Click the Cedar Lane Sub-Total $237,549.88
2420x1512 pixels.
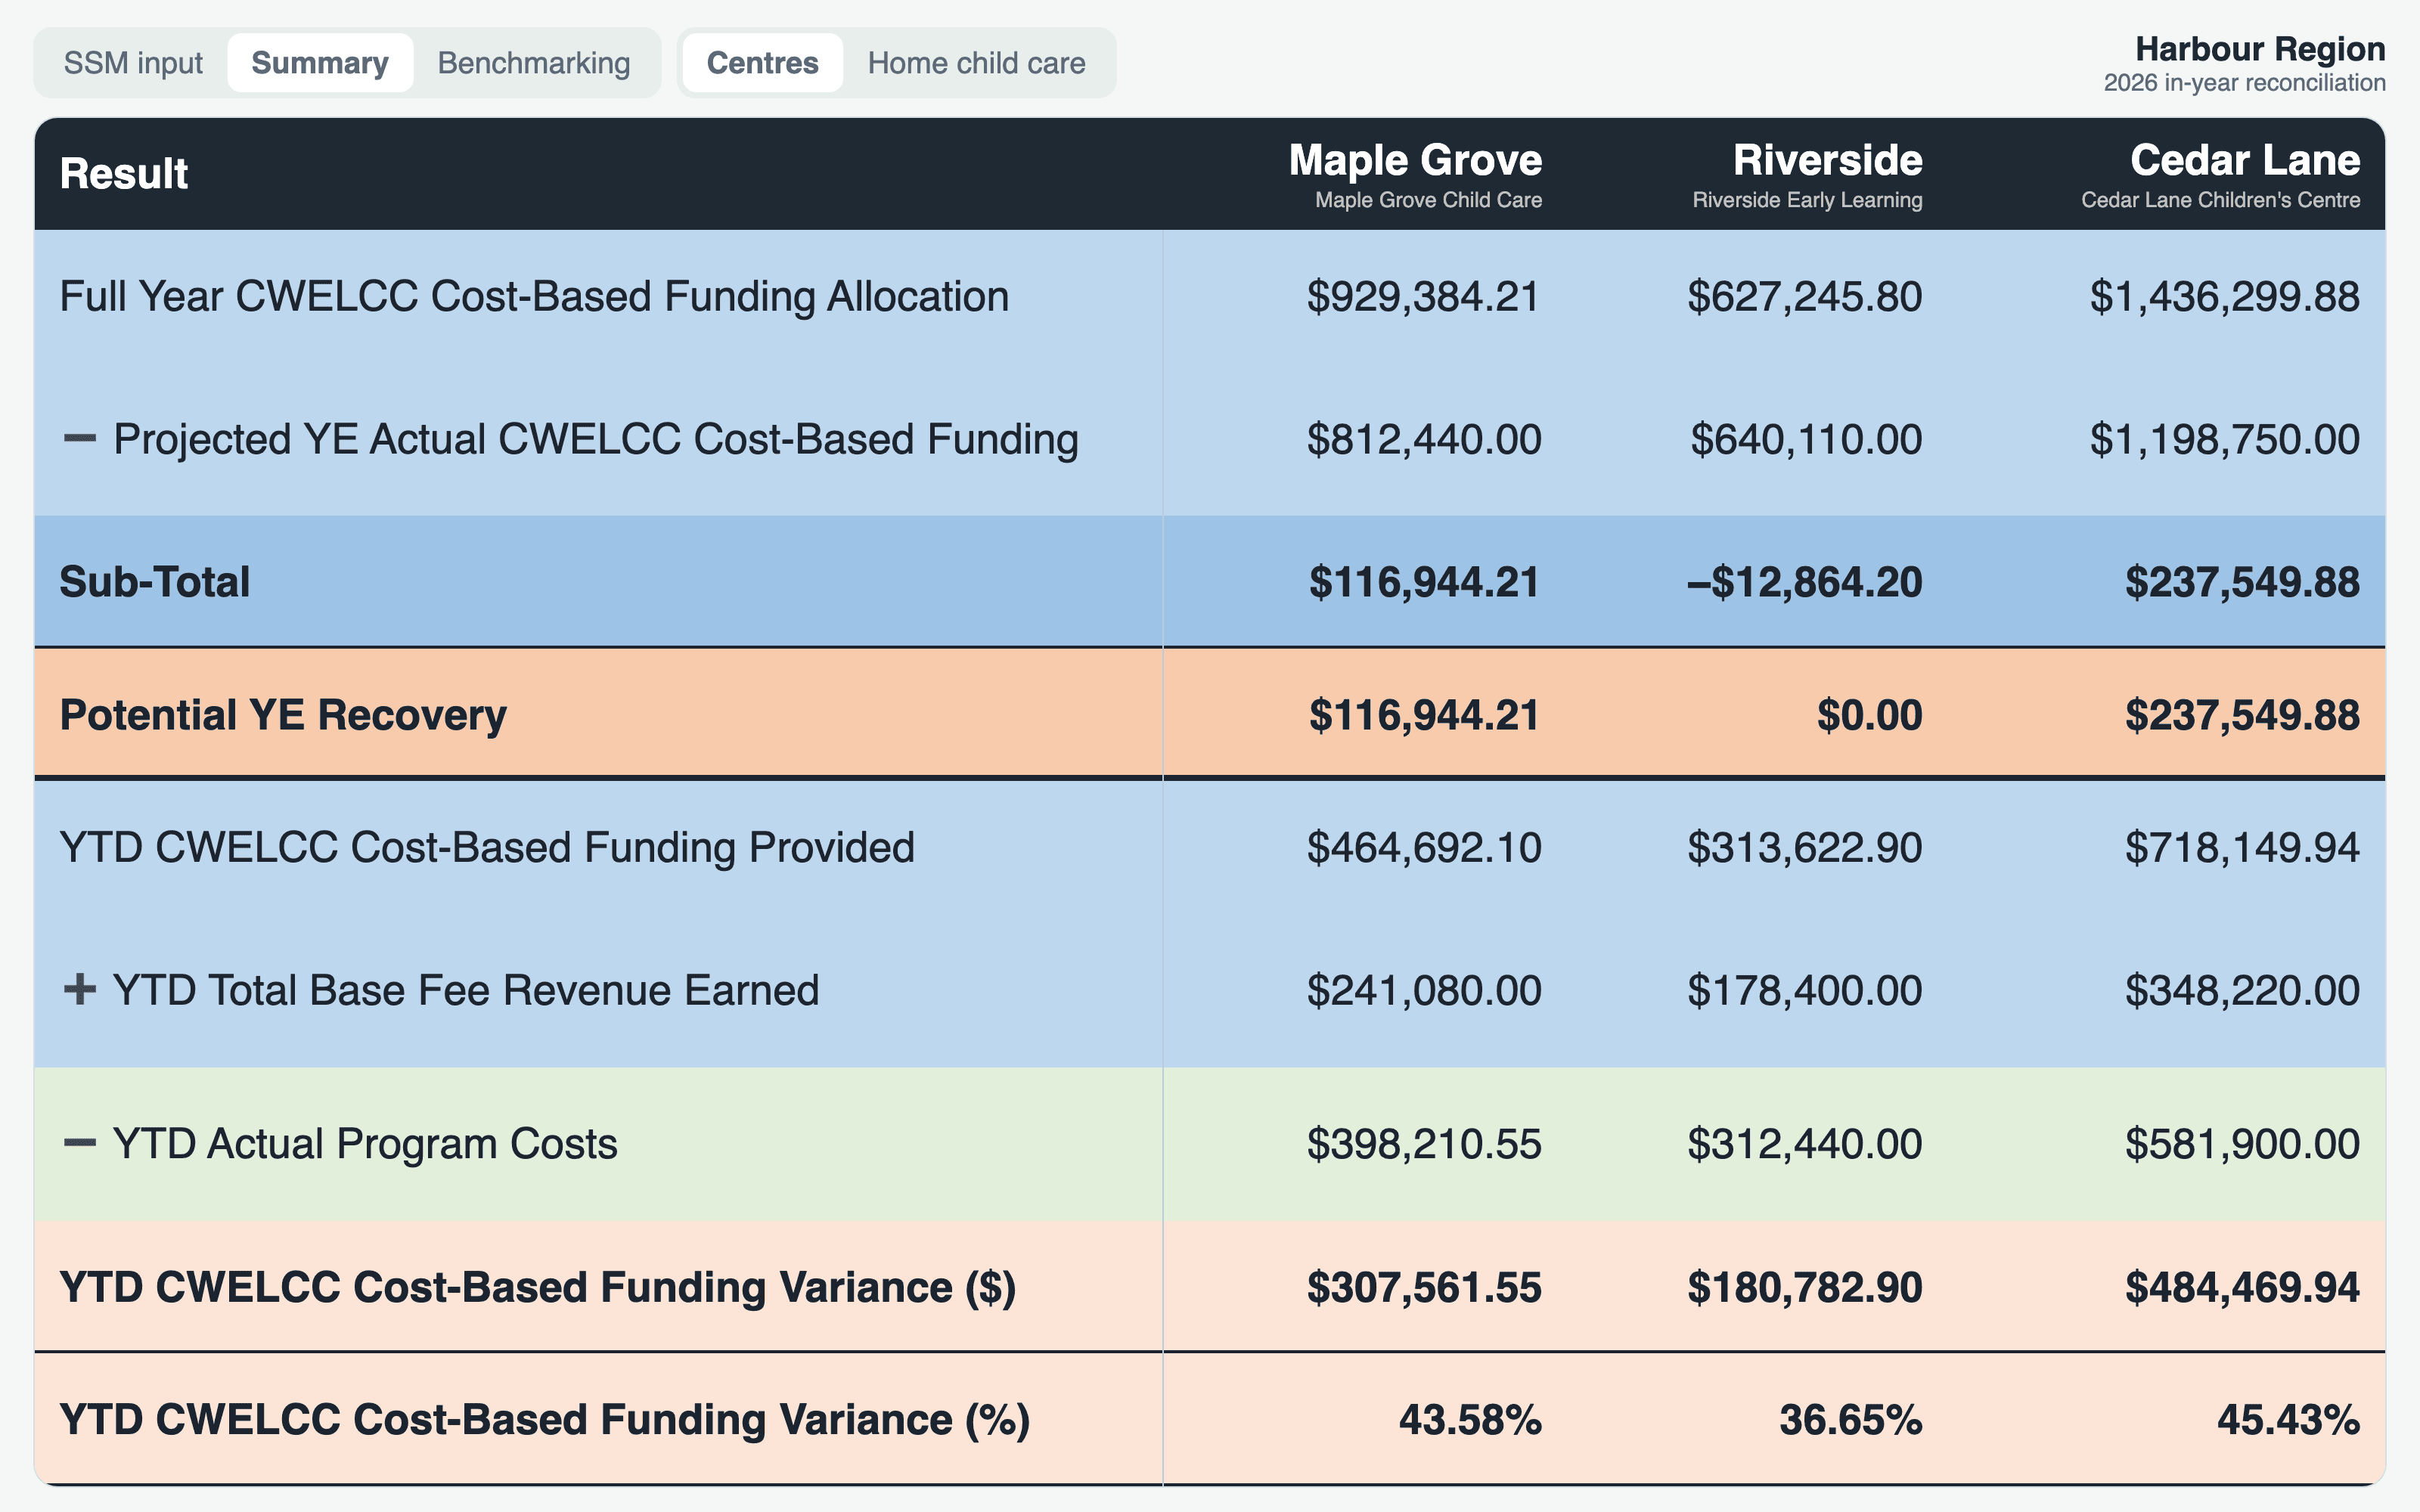pos(2242,582)
